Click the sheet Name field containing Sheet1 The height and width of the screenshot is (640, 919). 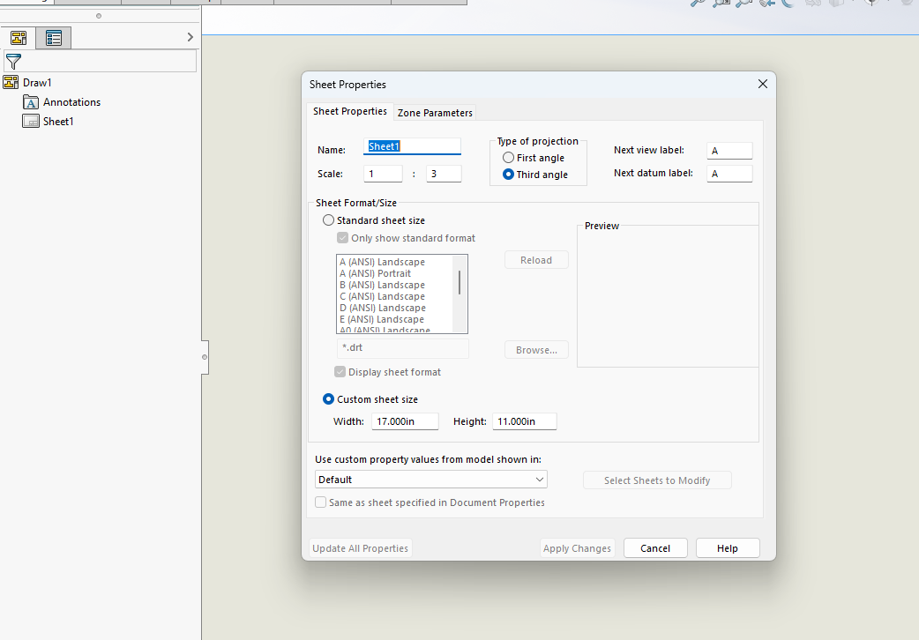[412, 146]
